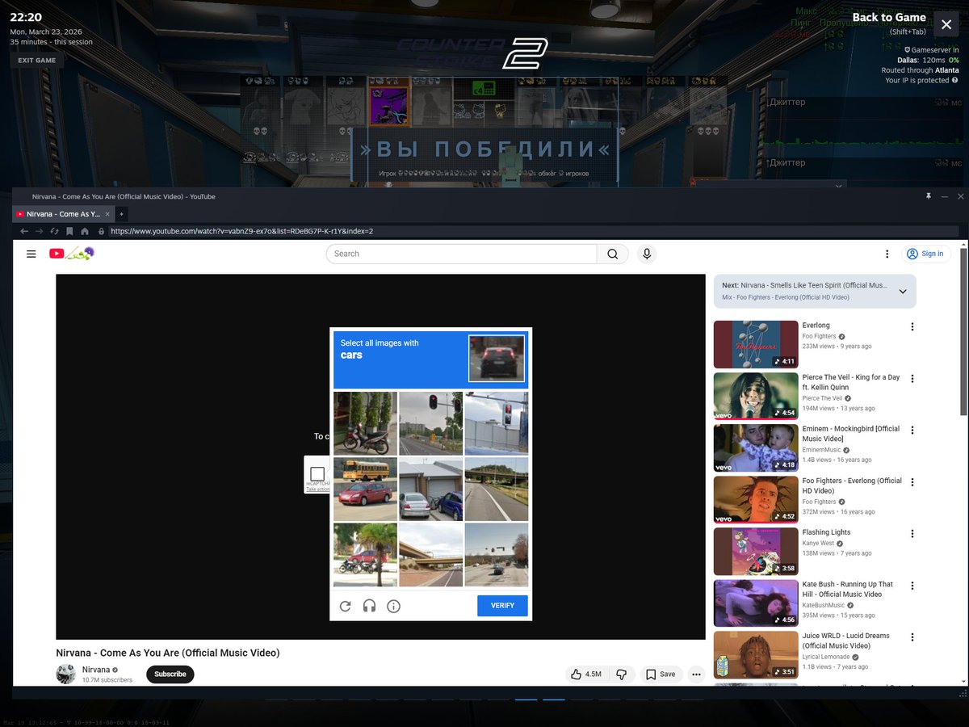Reload the page in the overlay browser
Image resolution: width=969 pixels, height=727 pixels.
click(55, 231)
